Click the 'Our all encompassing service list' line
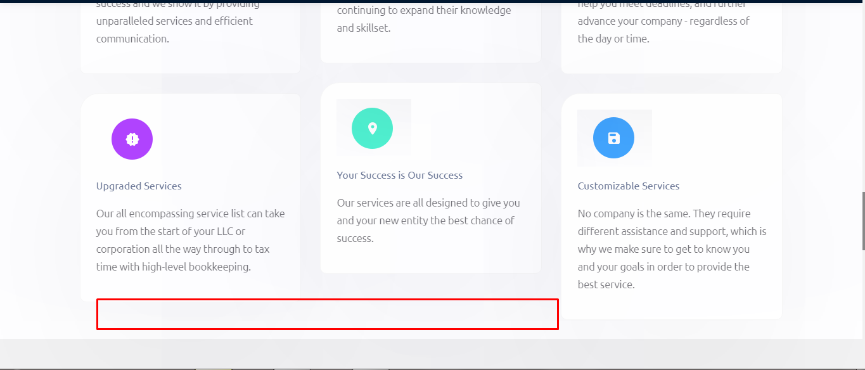Image resolution: width=865 pixels, height=370 pixels. (x=190, y=214)
